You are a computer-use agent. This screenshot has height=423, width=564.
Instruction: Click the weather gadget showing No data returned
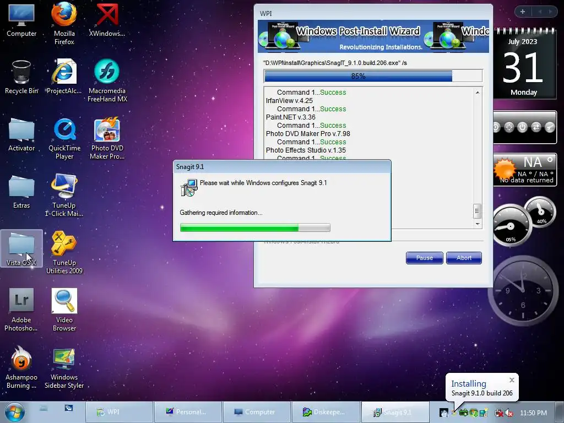point(525,170)
